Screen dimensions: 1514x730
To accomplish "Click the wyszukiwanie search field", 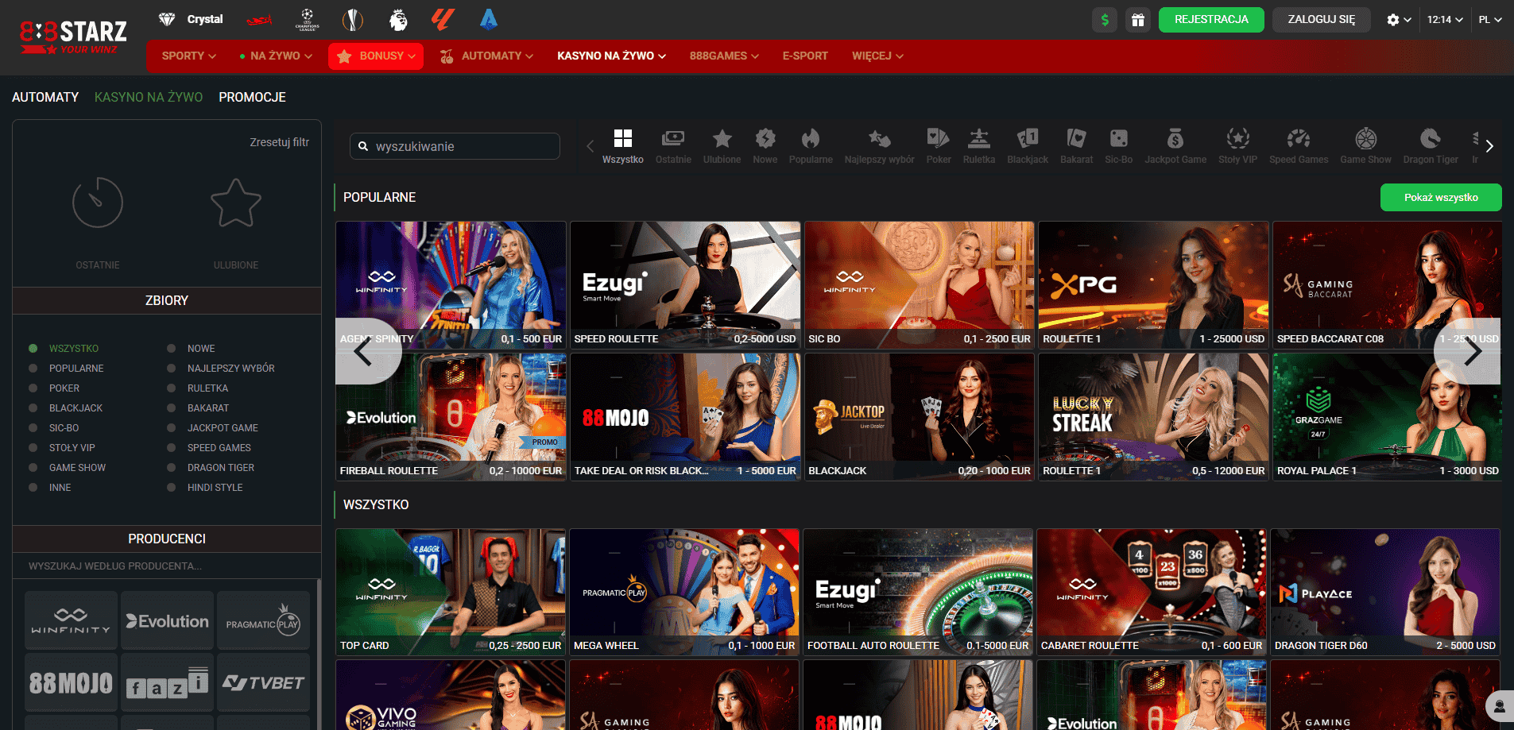I will click(461, 146).
